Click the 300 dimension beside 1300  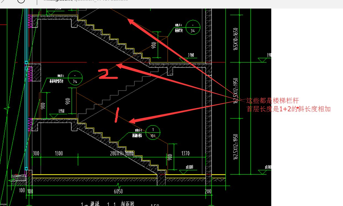(36, 153)
